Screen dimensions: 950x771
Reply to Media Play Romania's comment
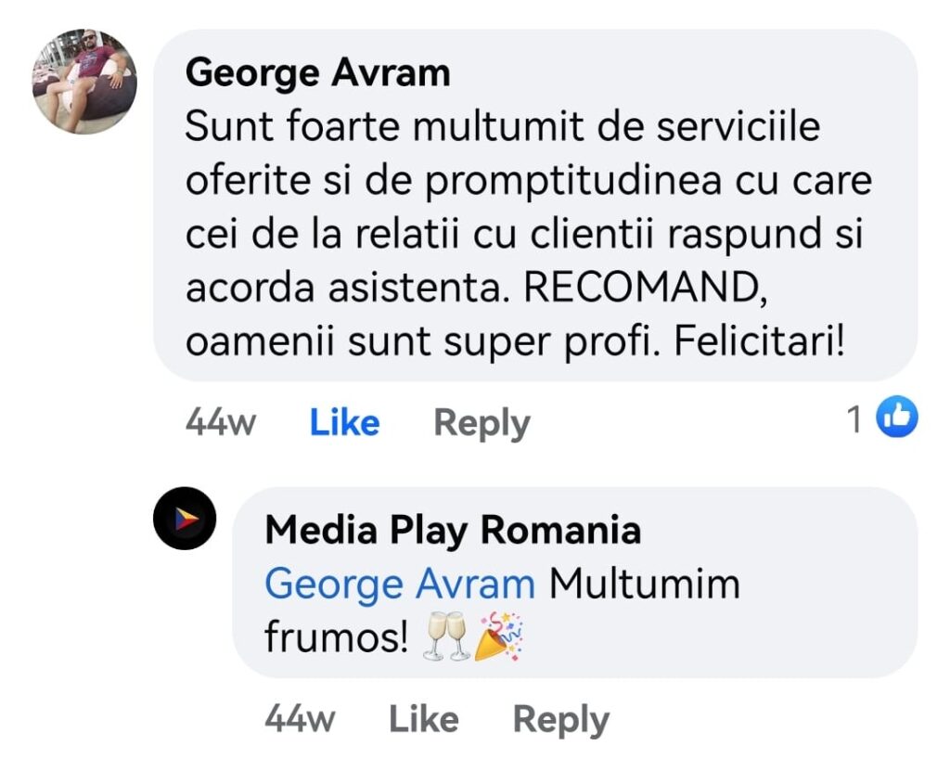(560, 719)
